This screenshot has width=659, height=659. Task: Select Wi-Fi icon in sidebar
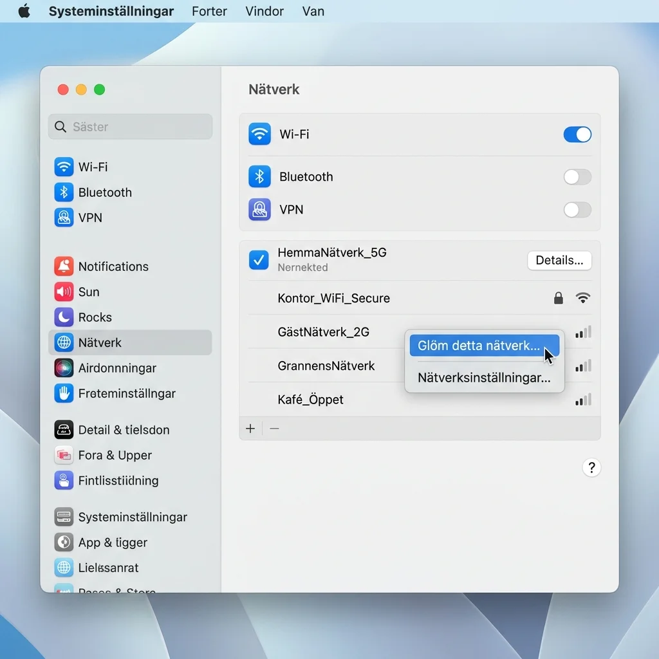(64, 167)
